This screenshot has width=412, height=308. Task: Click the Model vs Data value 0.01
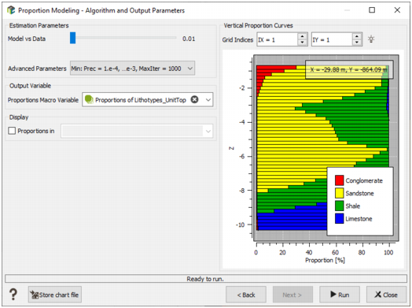pos(189,39)
